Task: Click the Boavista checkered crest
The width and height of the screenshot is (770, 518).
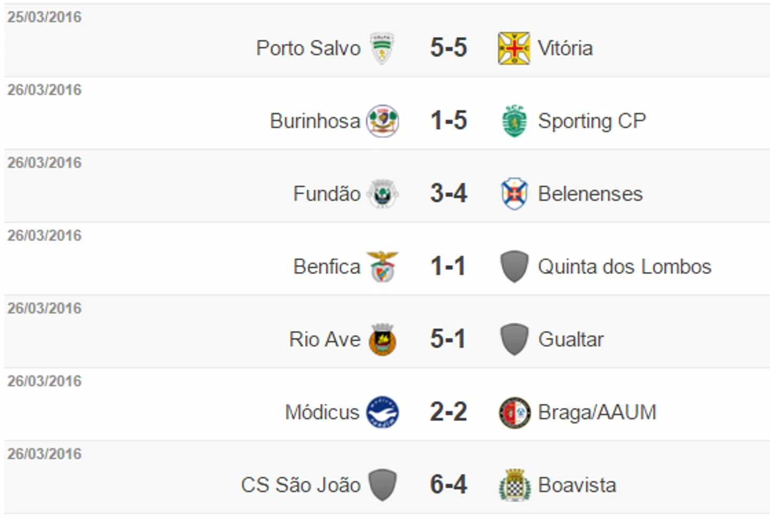Action: tap(514, 485)
